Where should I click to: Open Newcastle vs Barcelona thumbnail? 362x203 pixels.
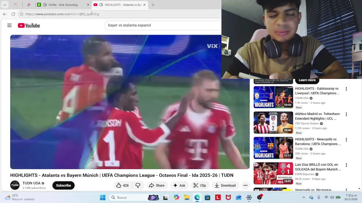pos(273,148)
